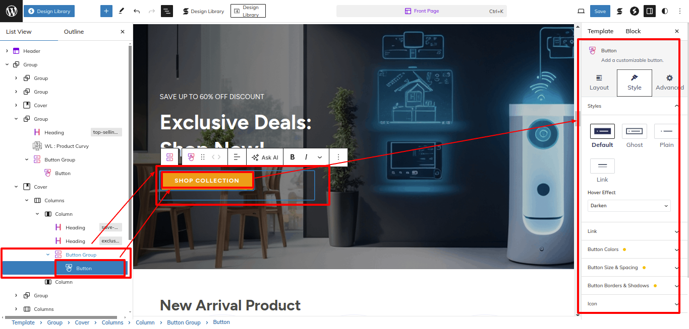Open the Hover Effect Darken dropdown
689x329 pixels.
pos(629,206)
